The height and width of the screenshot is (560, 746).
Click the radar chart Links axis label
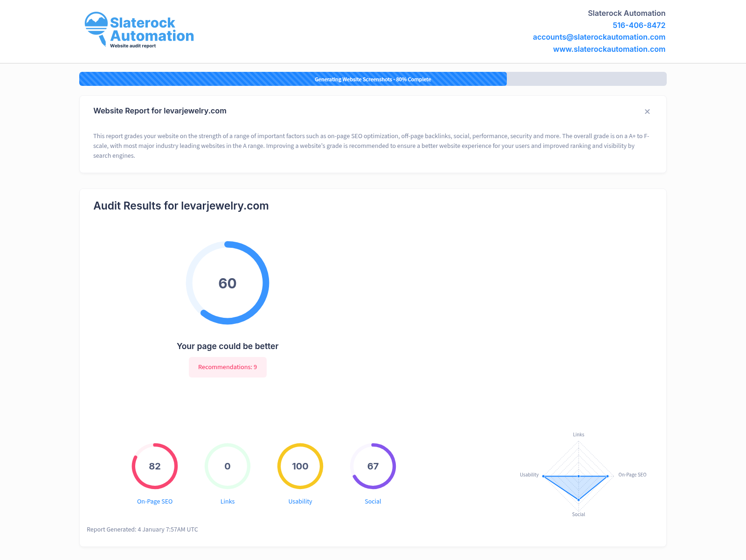579,434
